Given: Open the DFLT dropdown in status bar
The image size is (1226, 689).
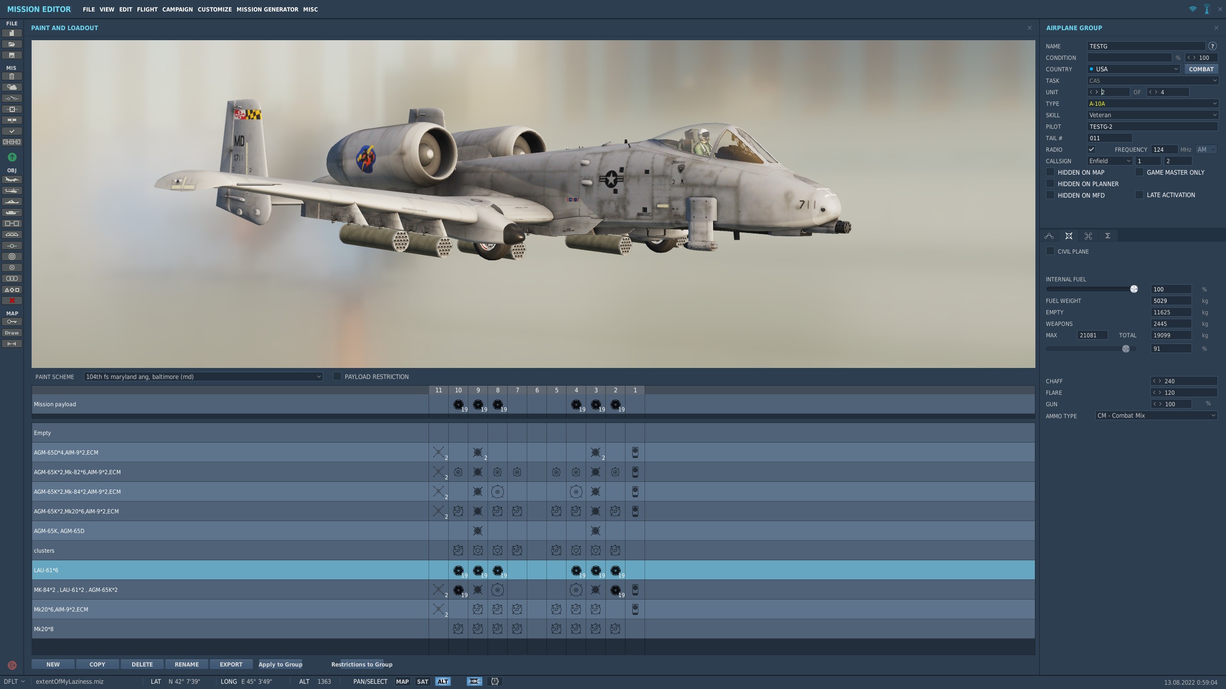Looking at the screenshot, I should (x=14, y=681).
